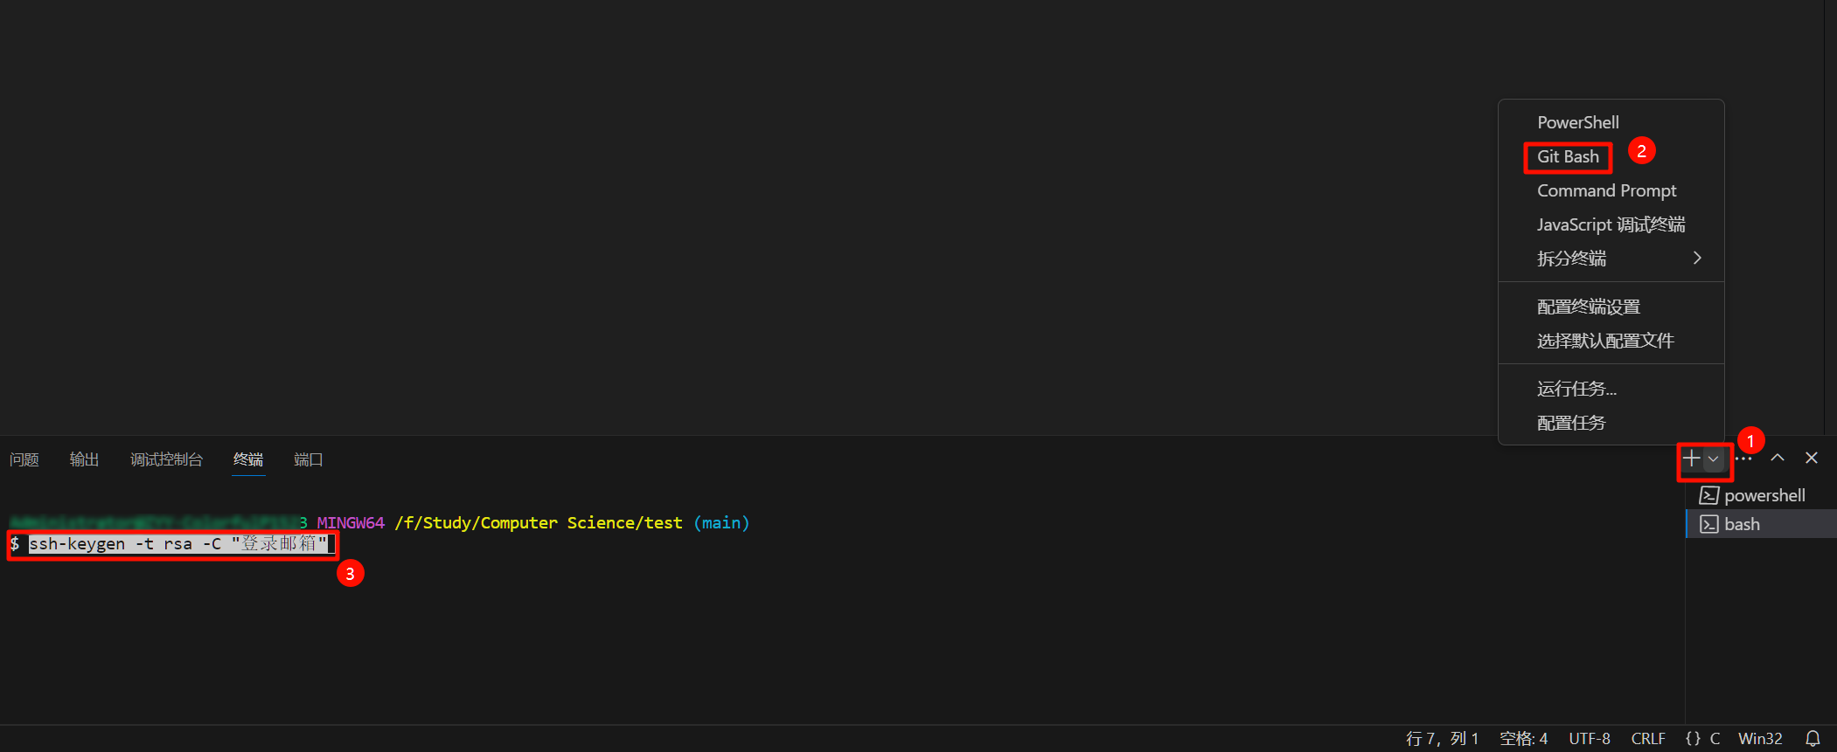
Task: Open notifications with the bell icon
Action: click(1813, 739)
